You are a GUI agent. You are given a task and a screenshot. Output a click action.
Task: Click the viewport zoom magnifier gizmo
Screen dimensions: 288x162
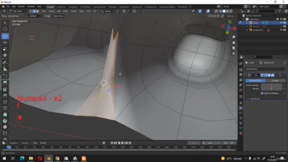234,37
